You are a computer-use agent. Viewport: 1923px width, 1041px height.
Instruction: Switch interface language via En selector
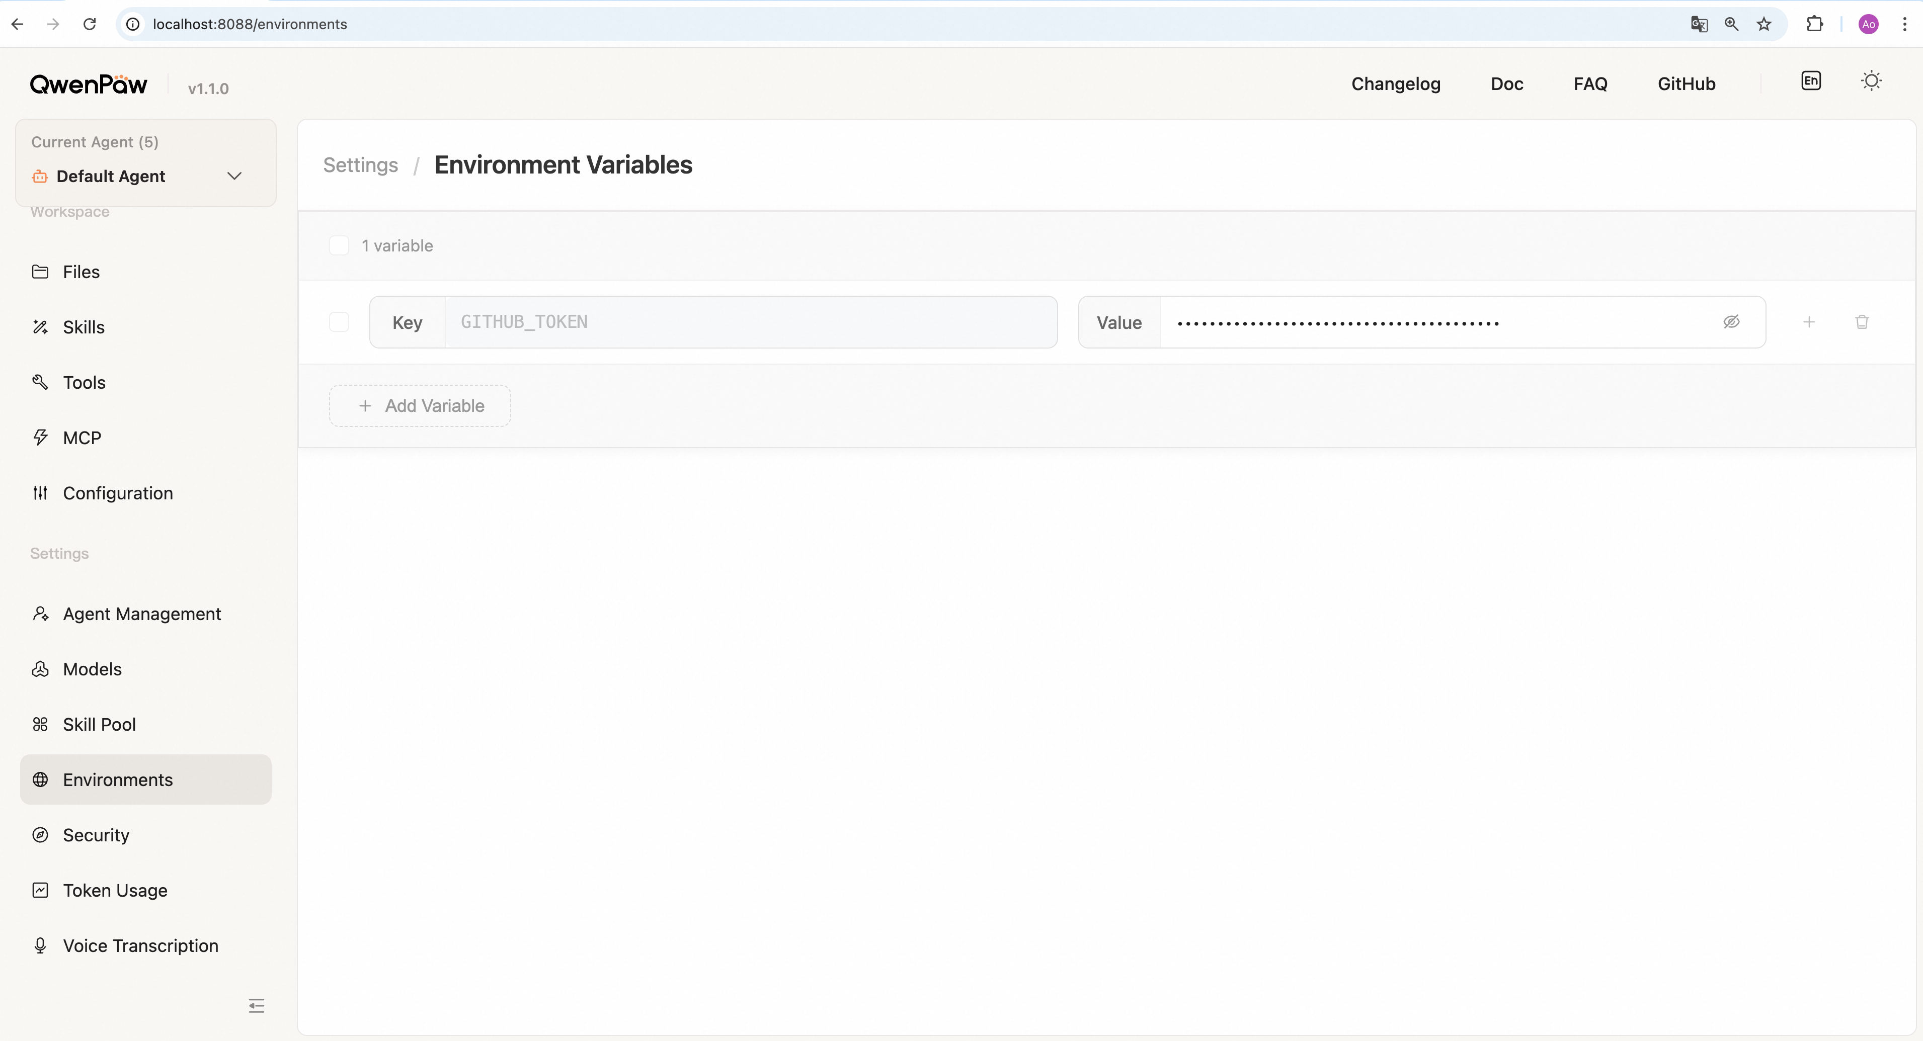tap(1812, 80)
